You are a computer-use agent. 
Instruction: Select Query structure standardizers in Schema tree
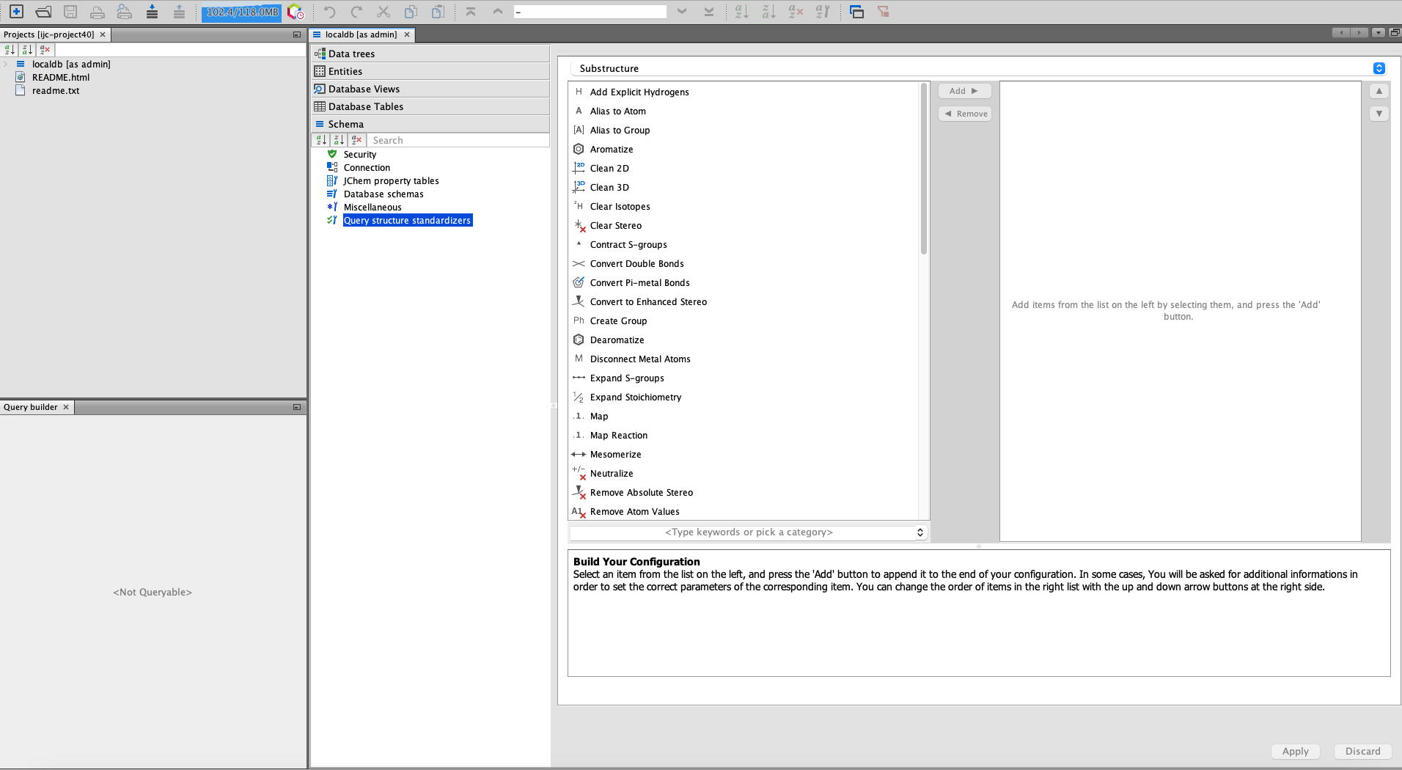(x=407, y=220)
